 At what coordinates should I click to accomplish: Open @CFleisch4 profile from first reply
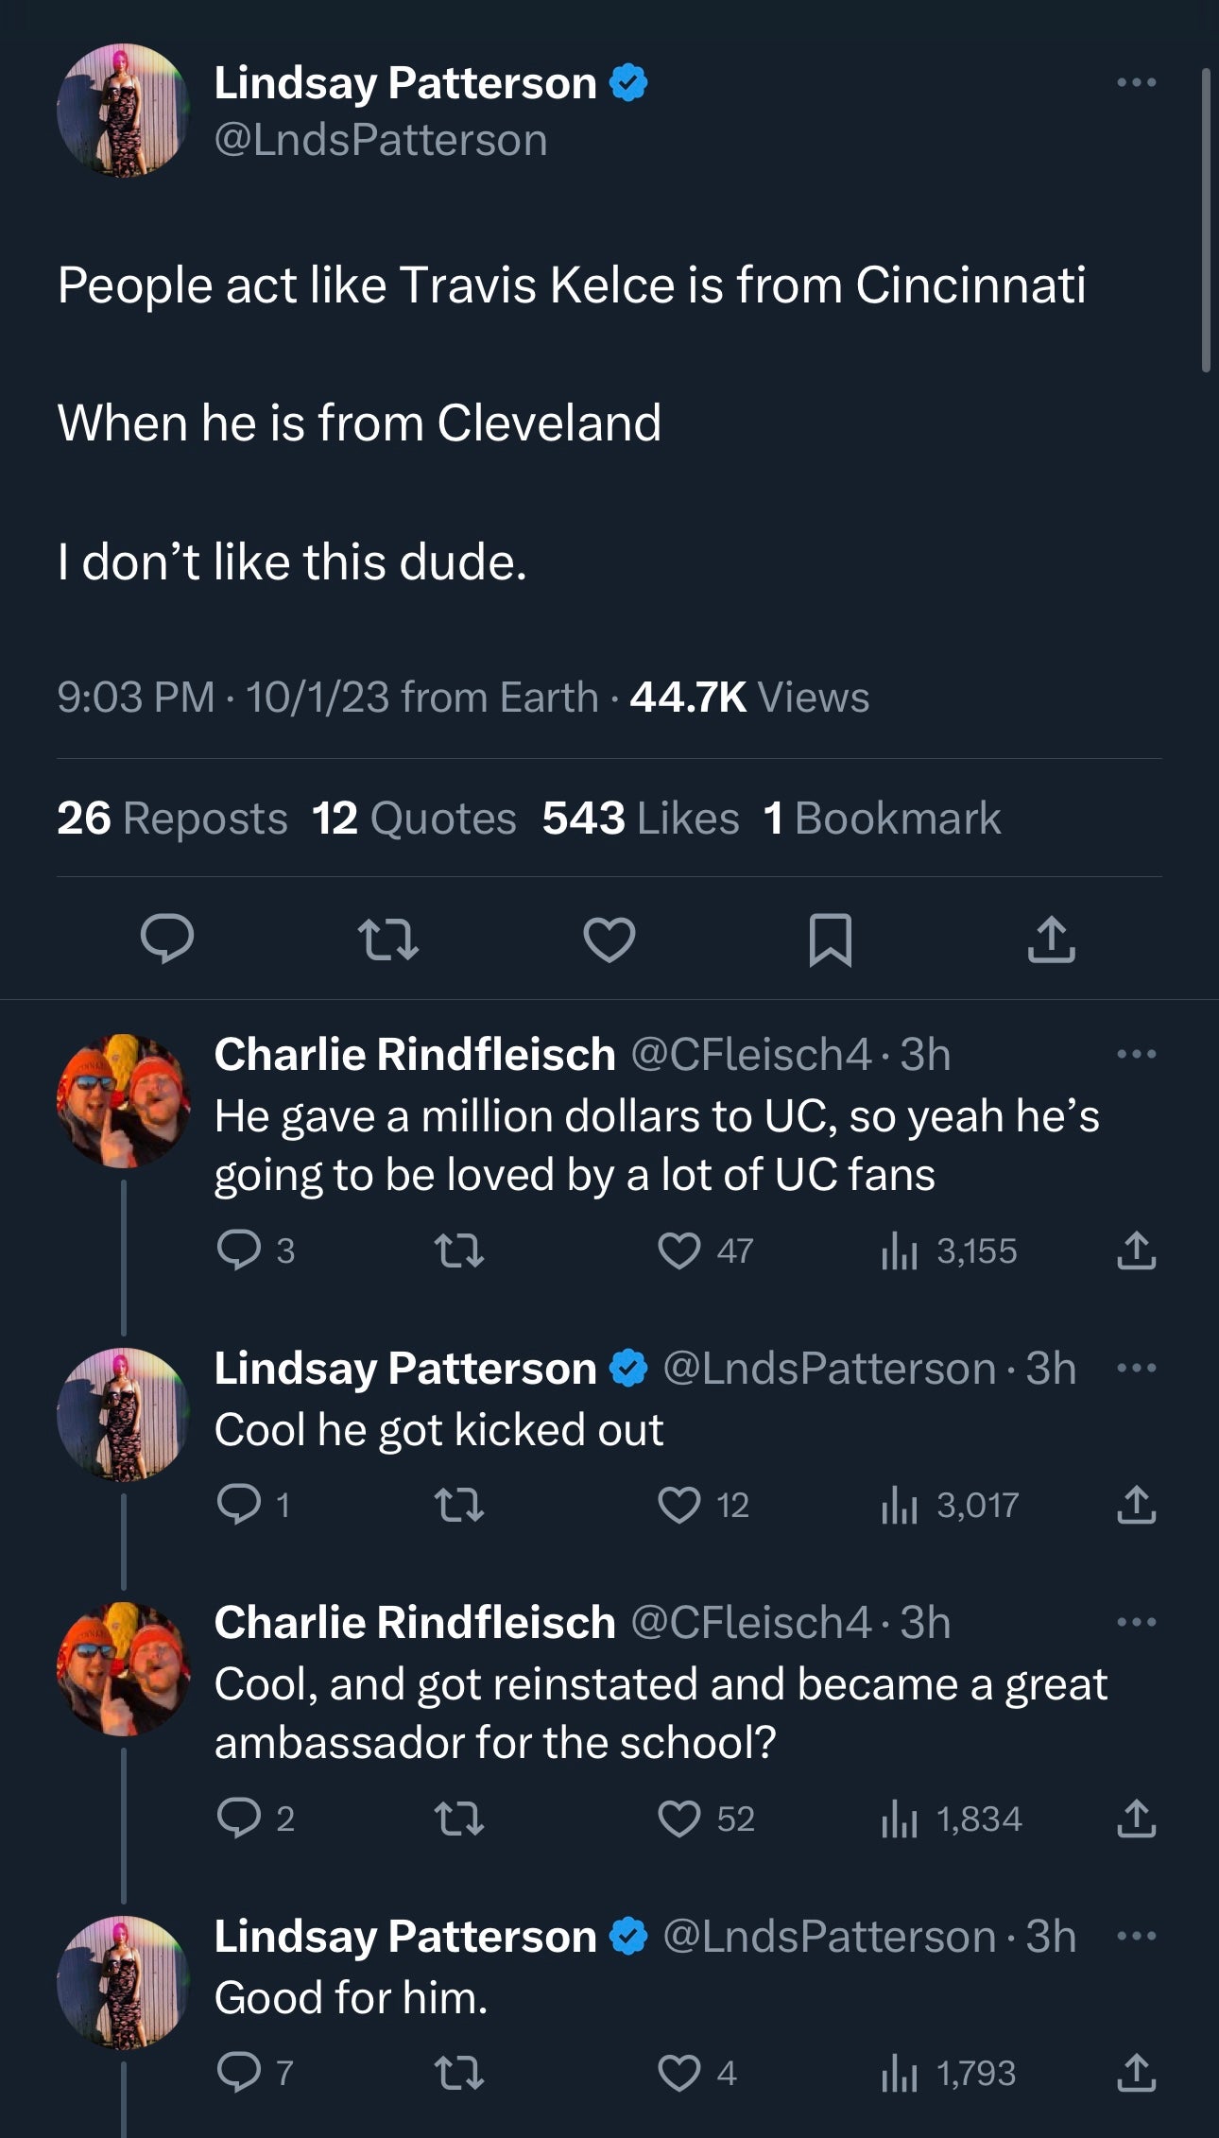tap(750, 1054)
